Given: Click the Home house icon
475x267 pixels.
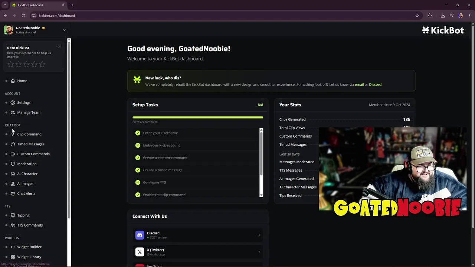Looking at the screenshot, I should click(13, 81).
